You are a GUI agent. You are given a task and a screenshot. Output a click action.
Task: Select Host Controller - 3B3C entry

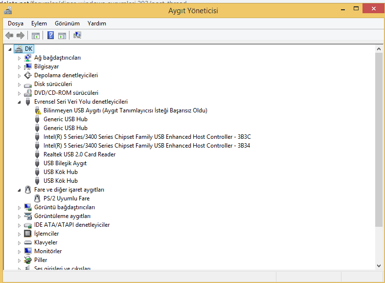(x=147, y=137)
